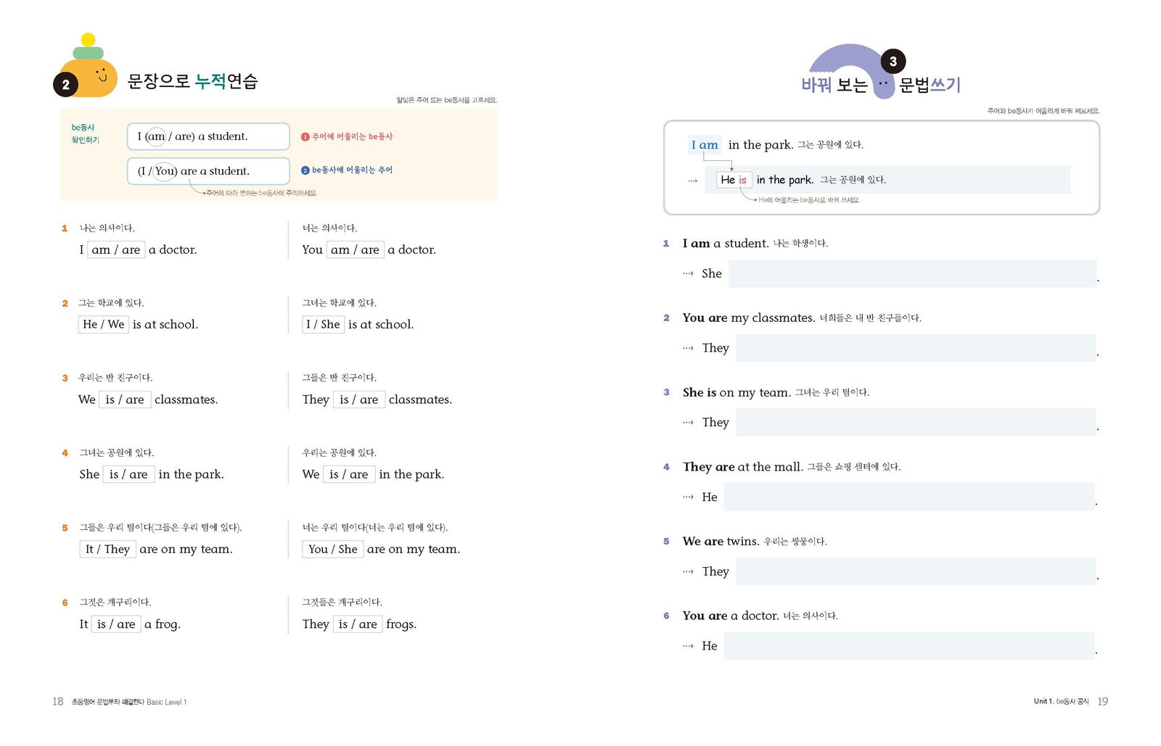Click 'is / are' box in 'They ... frogs'
This screenshot has height=746, width=1161.
pyautogui.click(x=358, y=624)
